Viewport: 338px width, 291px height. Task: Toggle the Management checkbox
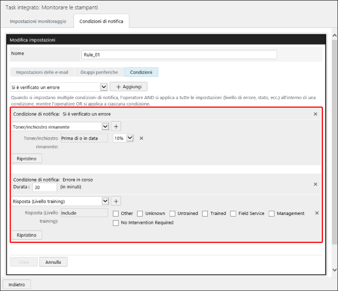pyautogui.click(x=272, y=213)
